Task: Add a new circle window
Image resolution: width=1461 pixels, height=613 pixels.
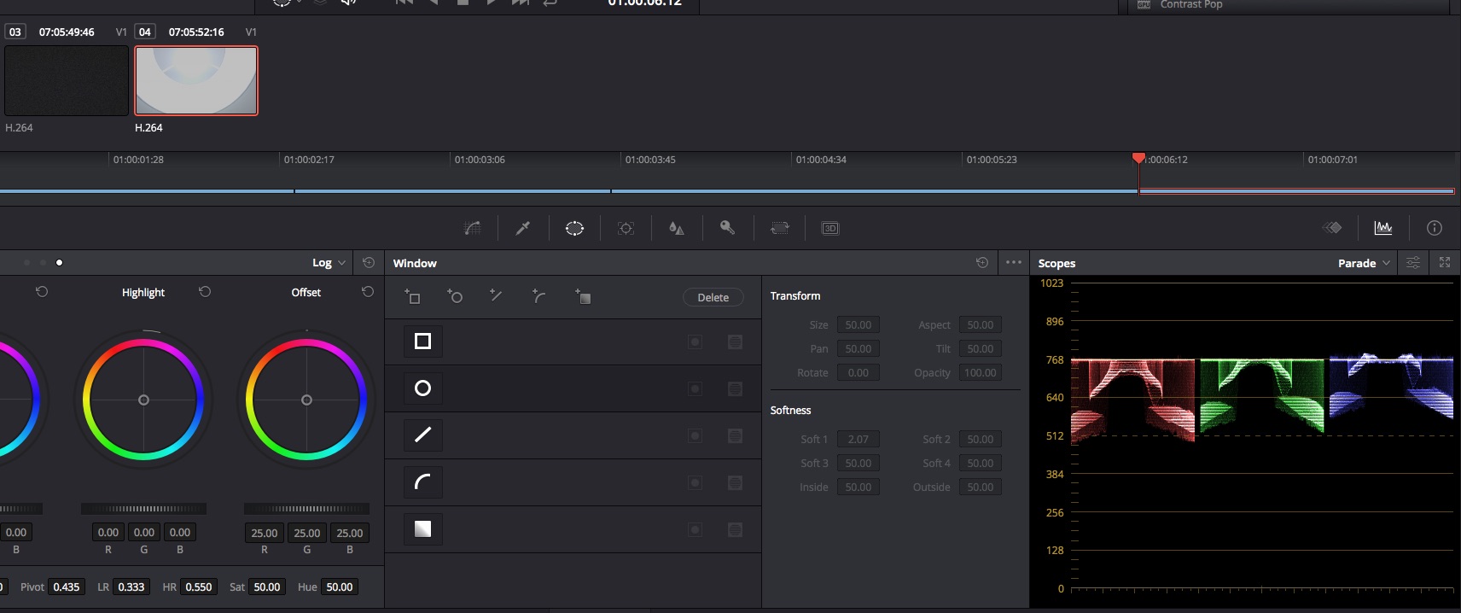Action: tap(455, 296)
